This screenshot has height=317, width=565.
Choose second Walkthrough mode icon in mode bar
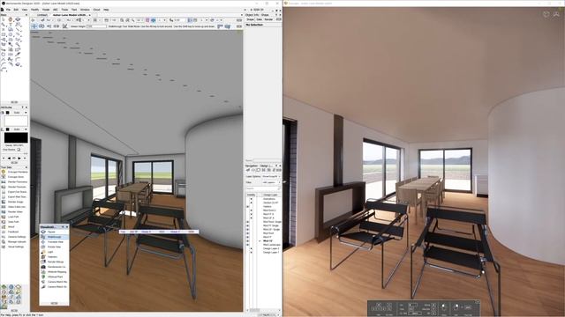[41, 26]
